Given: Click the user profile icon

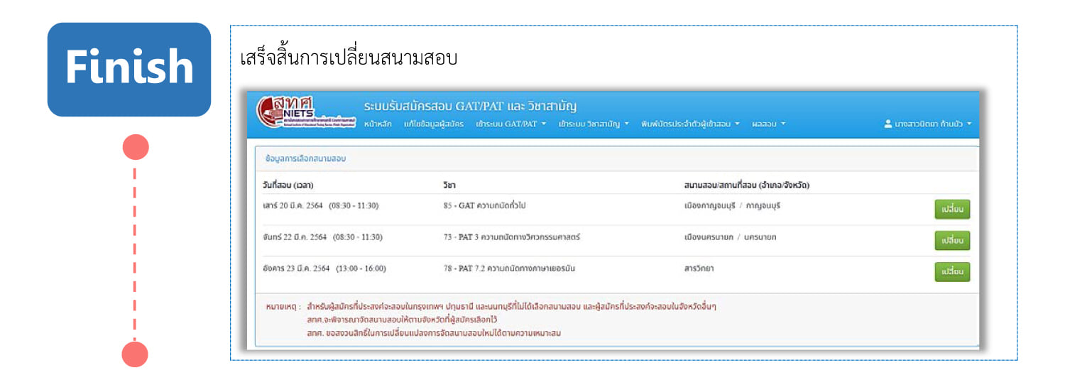Looking at the screenshot, I should (887, 124).
